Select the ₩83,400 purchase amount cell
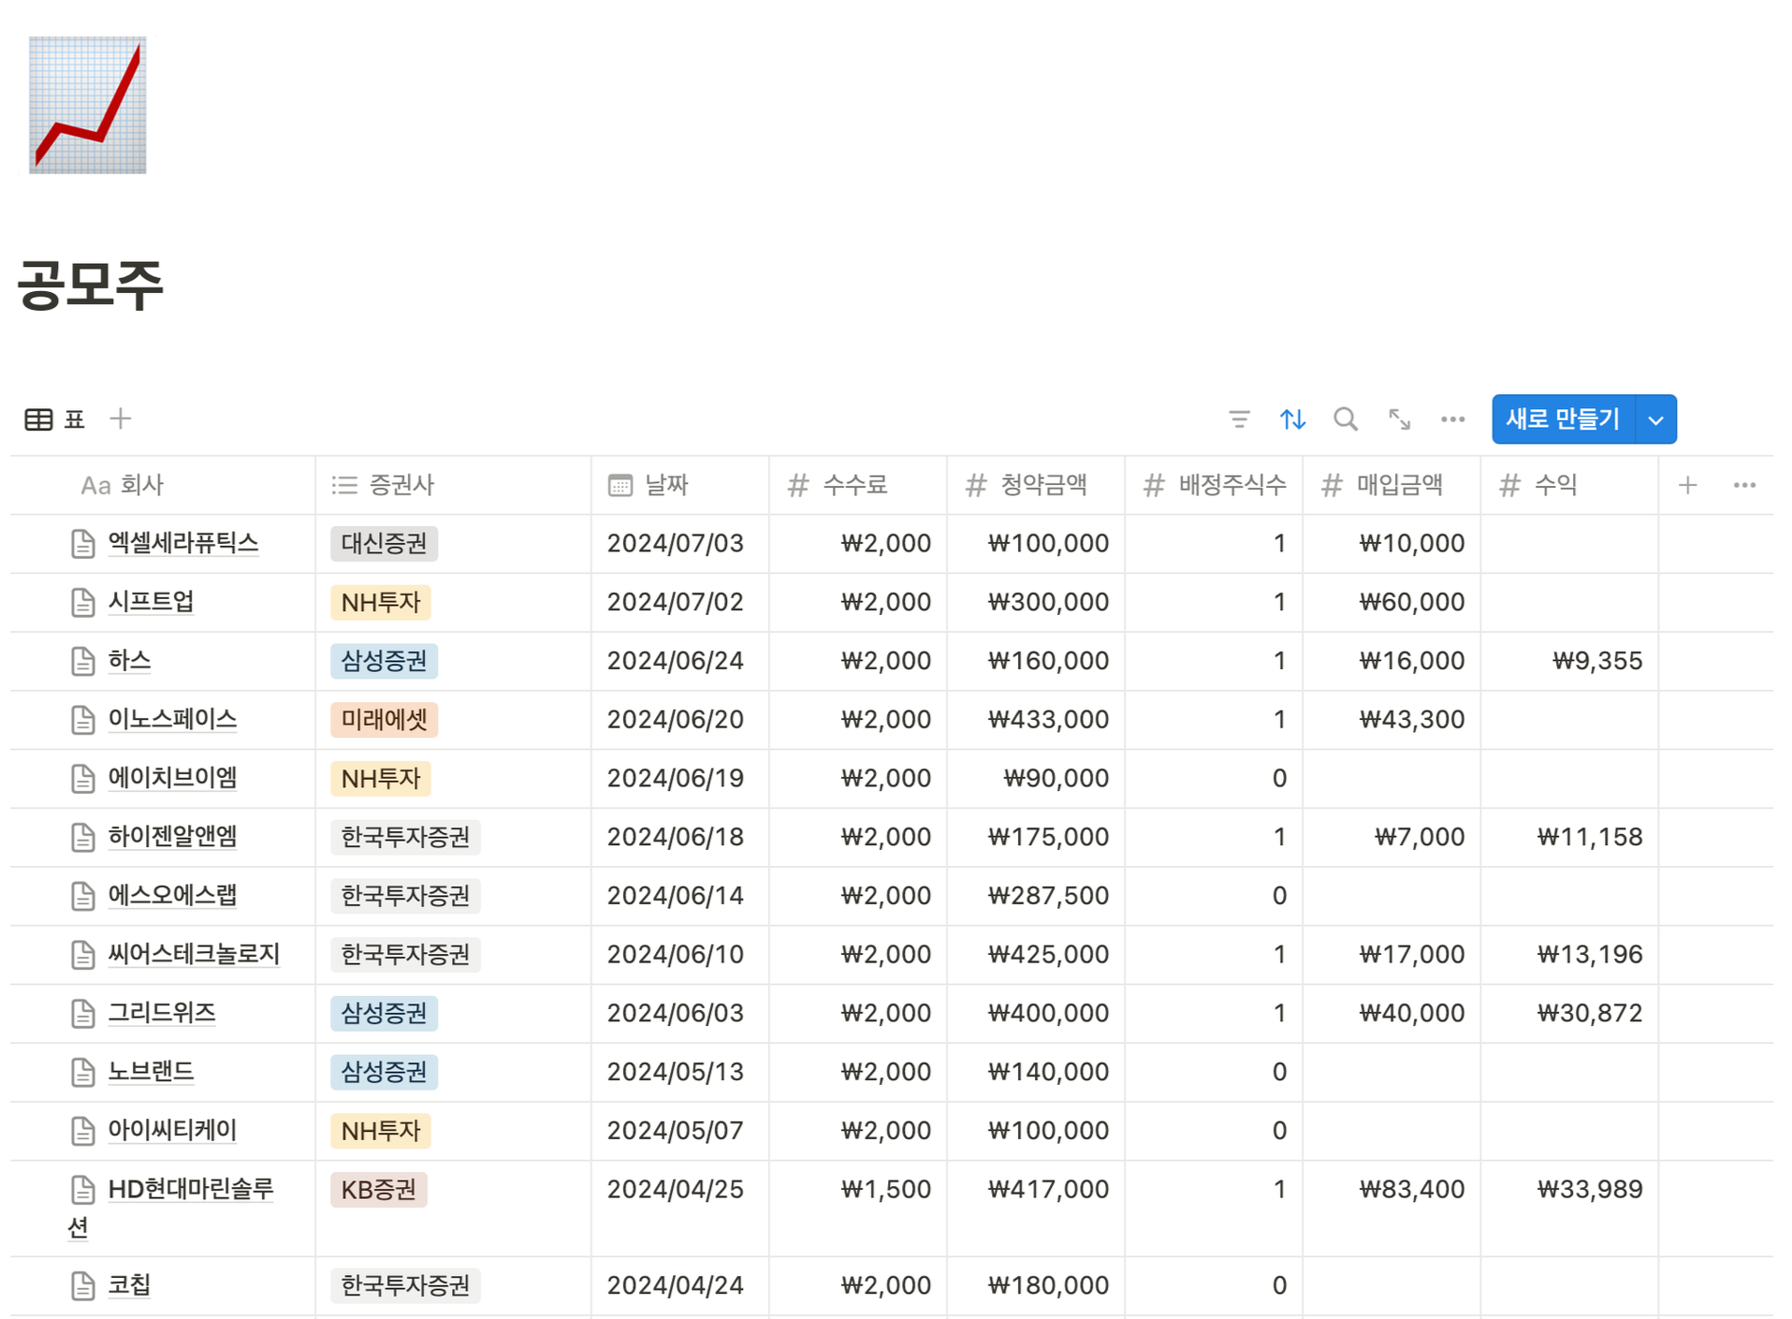The image size is (1792, 1319). point(1391,1209)
